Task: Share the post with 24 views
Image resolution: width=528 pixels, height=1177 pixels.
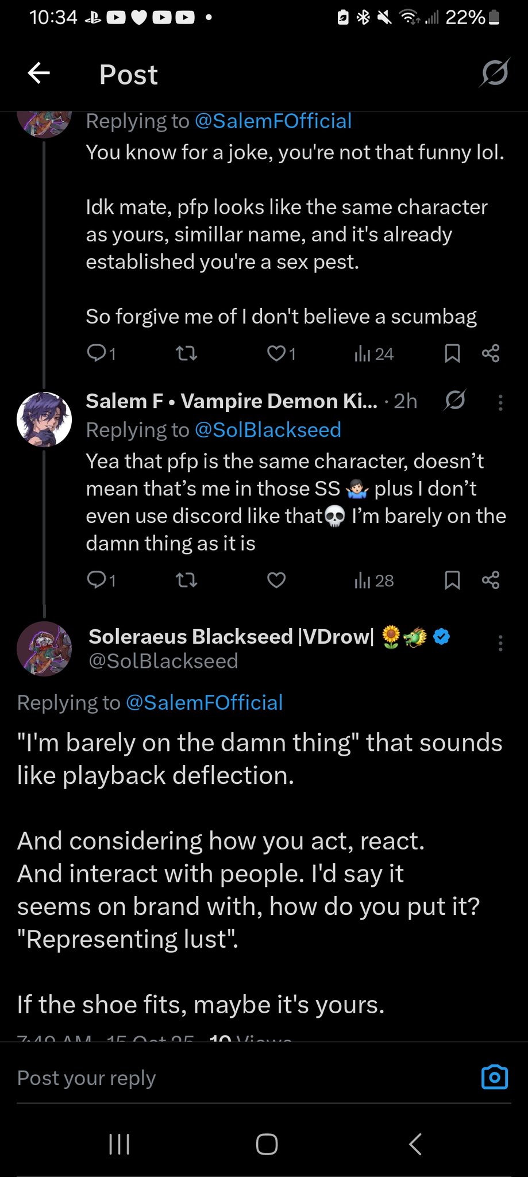Action: [x=491, y=353]
